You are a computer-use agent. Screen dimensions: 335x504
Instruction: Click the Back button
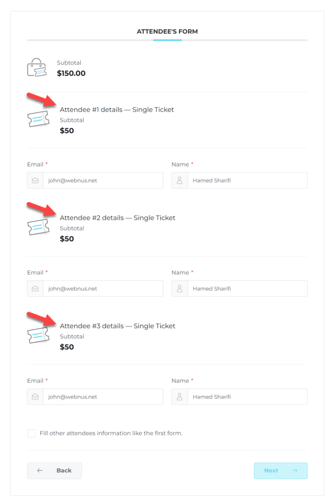[54, 470]
